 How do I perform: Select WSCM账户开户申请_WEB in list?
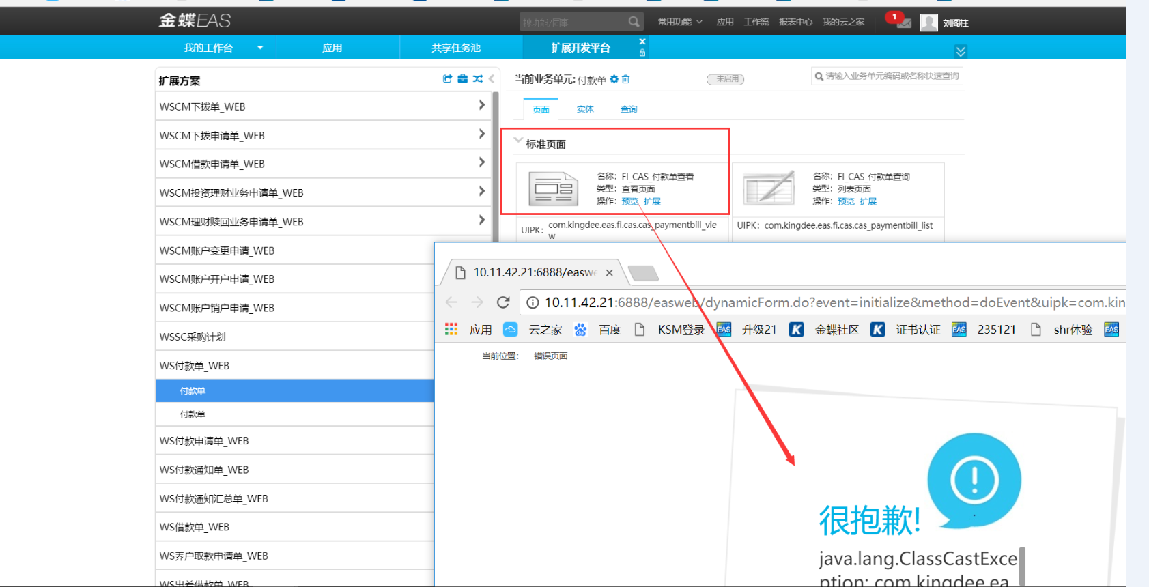pyautogui.click(x=295, y=279)
